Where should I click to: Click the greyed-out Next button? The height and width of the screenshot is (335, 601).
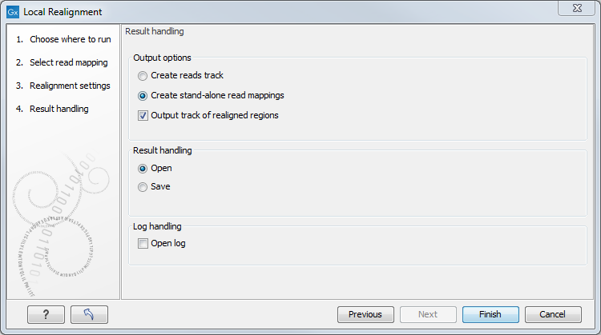pyautogui.click(x=428, y=314)
